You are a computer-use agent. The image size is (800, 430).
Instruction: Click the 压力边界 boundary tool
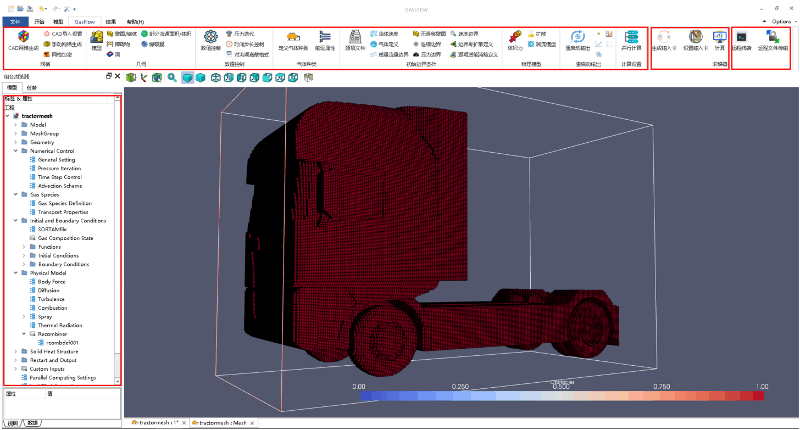[x=427, y=55]
